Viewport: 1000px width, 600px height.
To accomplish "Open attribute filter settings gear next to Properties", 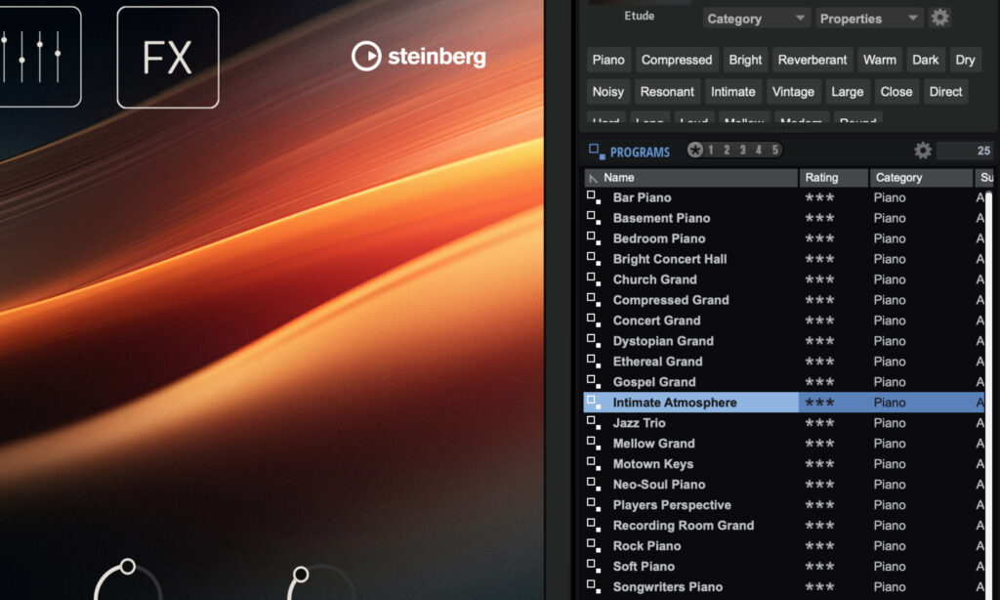I will coord(939,18).
